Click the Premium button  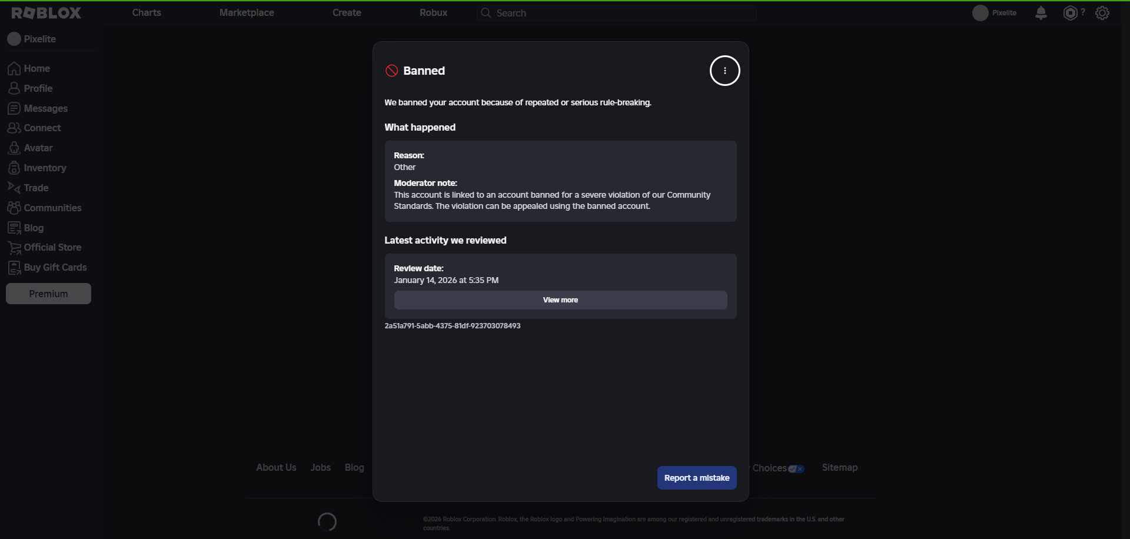[48, 293]
